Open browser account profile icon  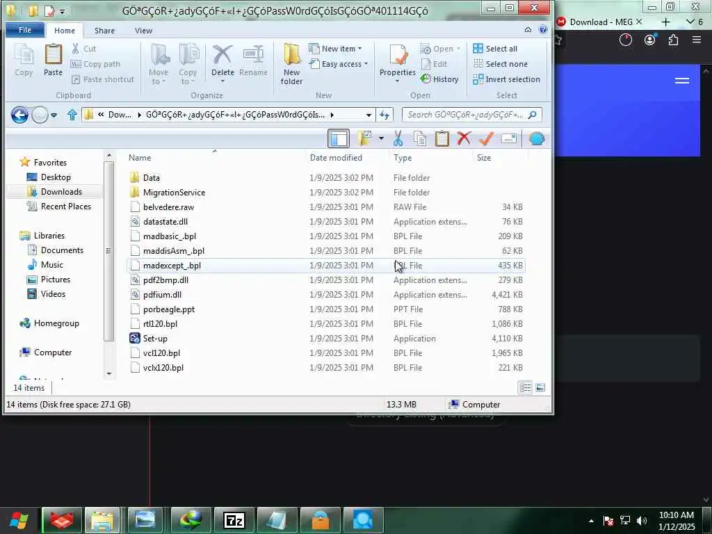pos(650,40)
